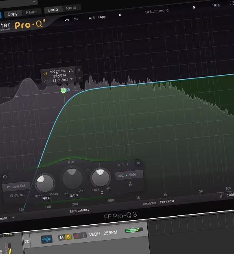The image size is (234, 254).
Task: Click the host Copy button
Action: tap(13, 14)
